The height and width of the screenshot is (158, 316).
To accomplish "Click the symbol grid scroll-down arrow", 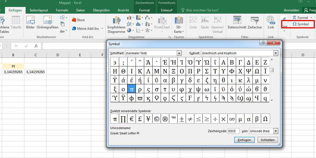I will [x=272, y=100].
